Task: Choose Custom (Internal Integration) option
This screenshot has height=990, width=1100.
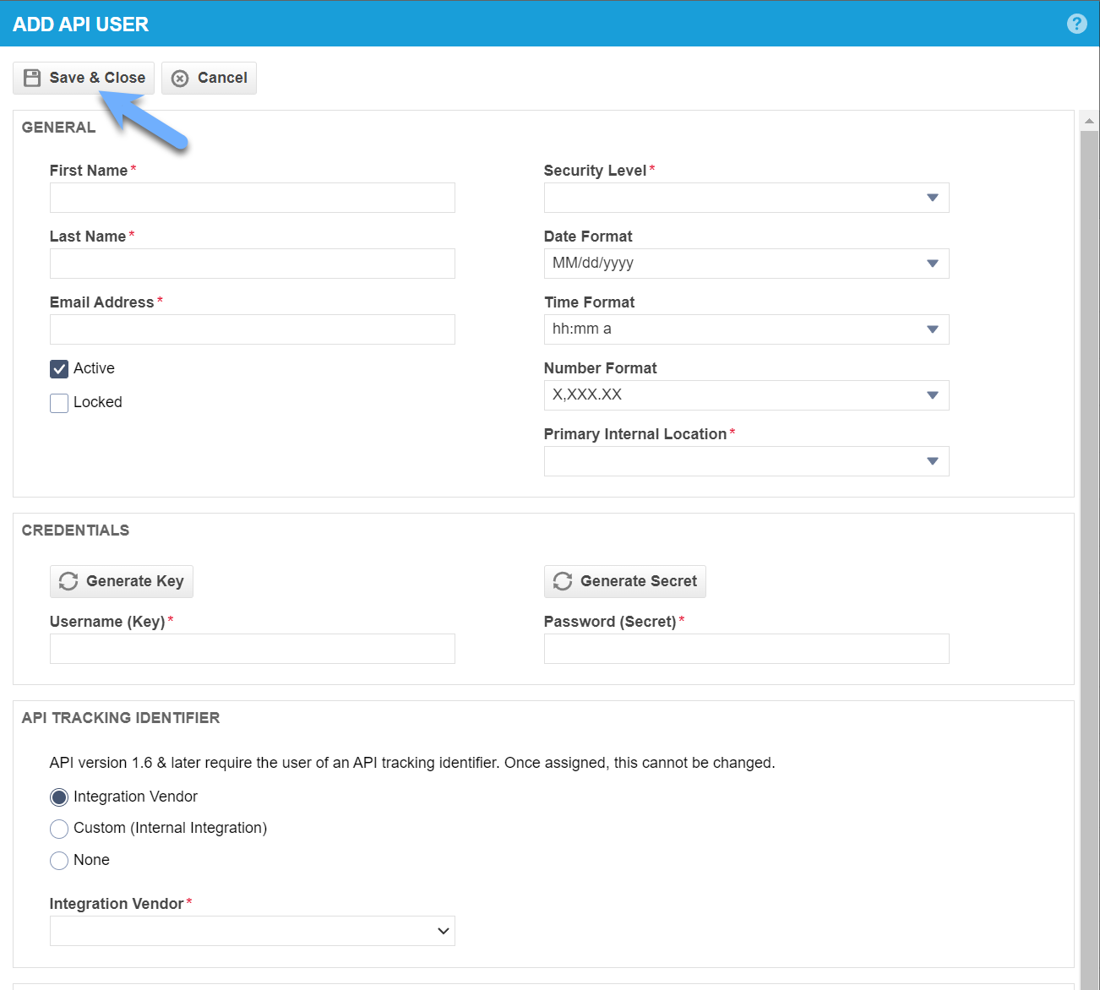Action: coord(58,829)
